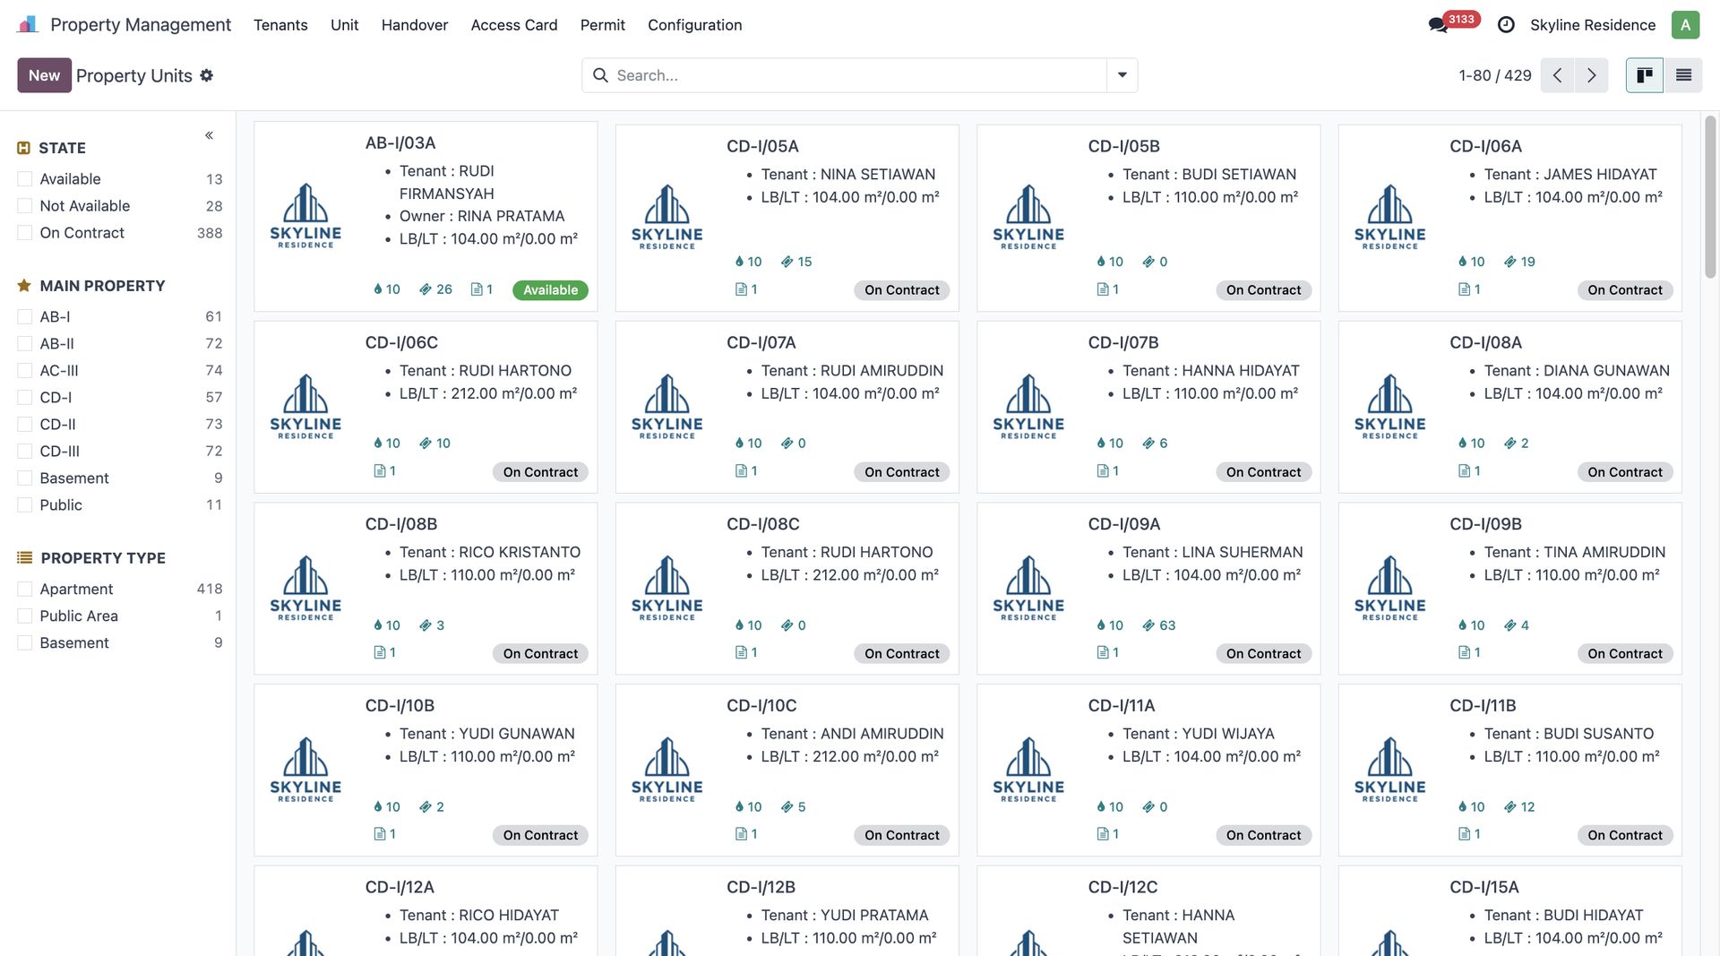Tick the CD-I main property checkbox
The image size is (1720, 956).
tap(25, 397)
